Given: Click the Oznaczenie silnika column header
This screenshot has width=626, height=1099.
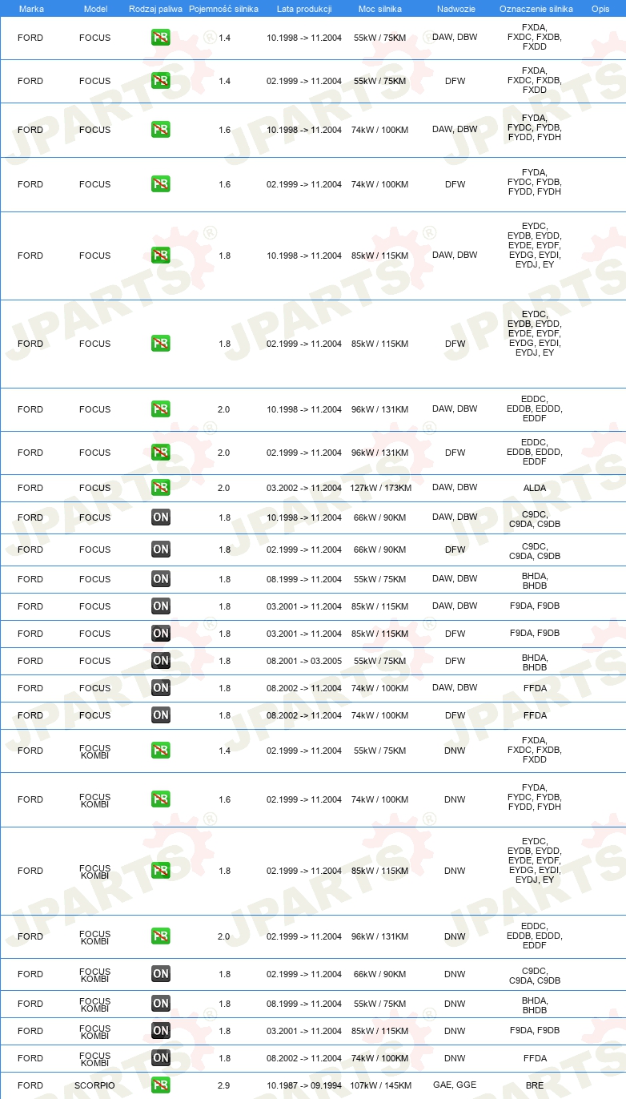Looking at the screenshot, I should pos(536,9).
